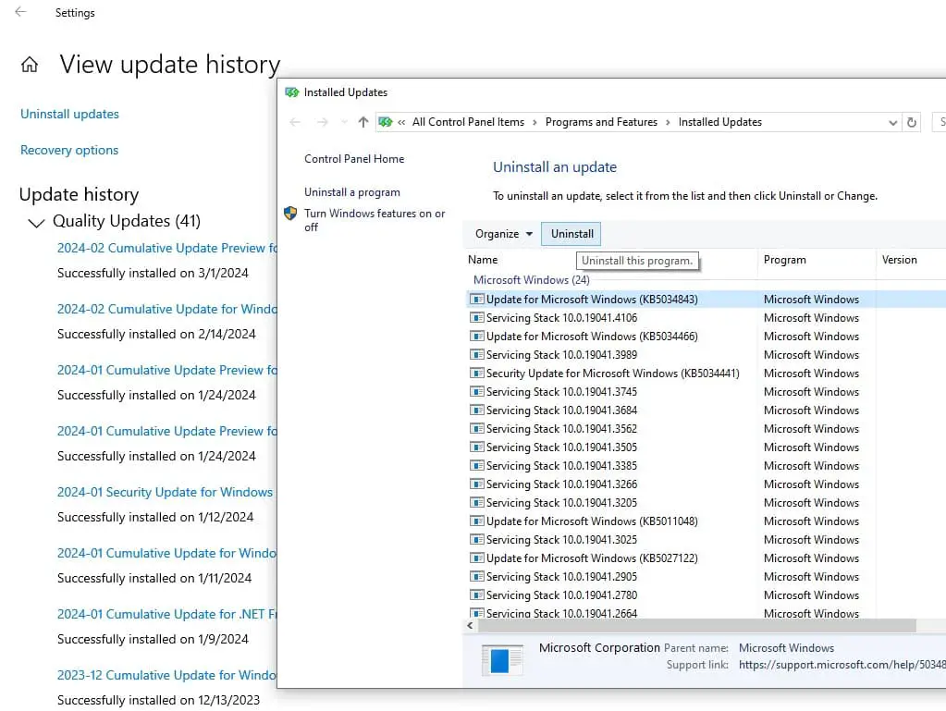Image resolution: width=946 pixels, height=711 pixels.
Task: Click the Installed Updates window title icon
Action: 292,92
